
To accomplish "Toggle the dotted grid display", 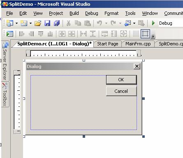I will 136,34.
